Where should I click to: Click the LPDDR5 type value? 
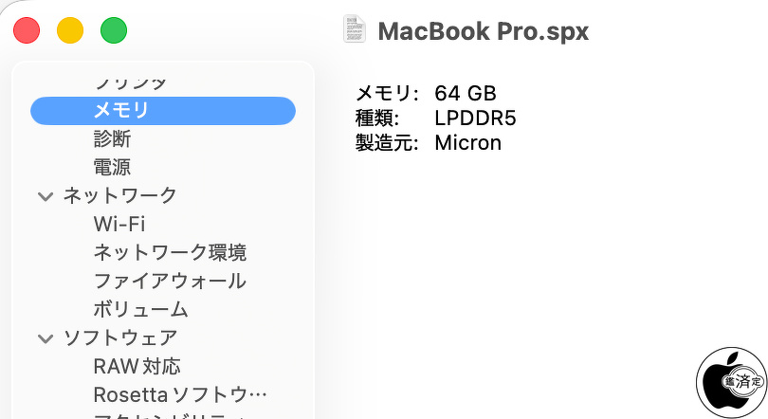tap(475, 118)
